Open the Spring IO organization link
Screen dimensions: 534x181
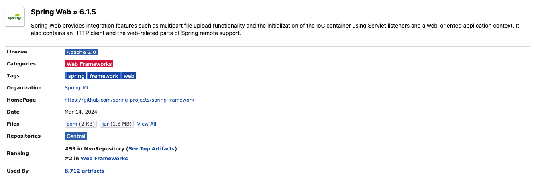pos(76,88)
